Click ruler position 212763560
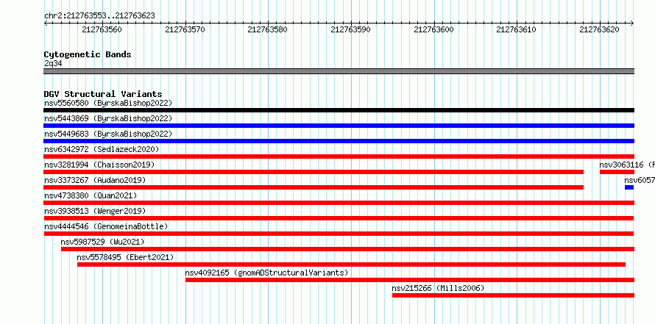 102,29
